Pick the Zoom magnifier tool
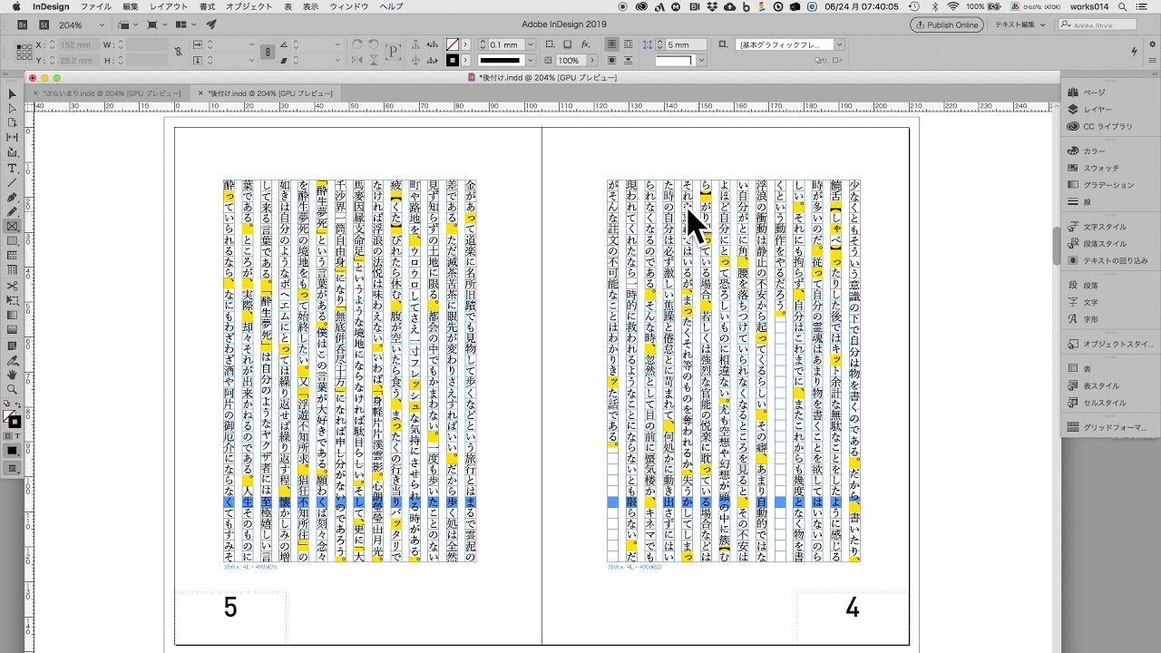The height and width of the screenshot is (653, 1161). click(x=12, y=389)
